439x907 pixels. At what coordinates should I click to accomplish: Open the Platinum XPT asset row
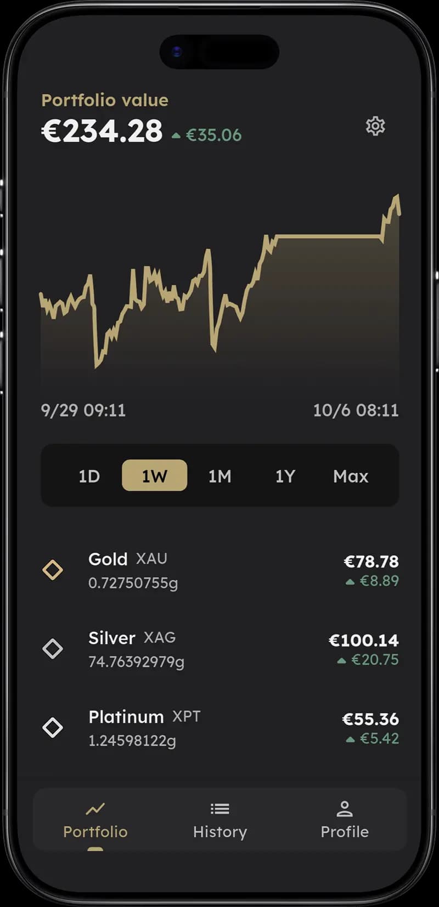click(x=219, y=728)
